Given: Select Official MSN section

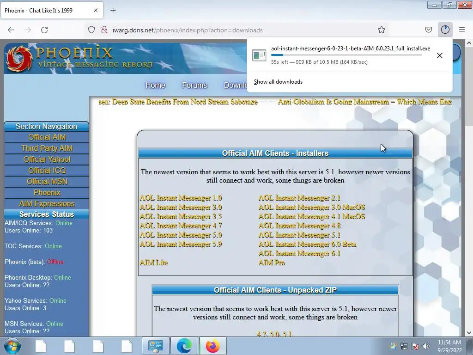Looking at the screenshot, I should click(47, 182).
